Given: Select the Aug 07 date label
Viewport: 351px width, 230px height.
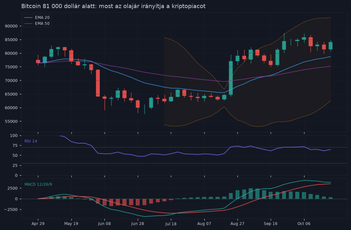Looking at the screenshot, I should 204,223.
